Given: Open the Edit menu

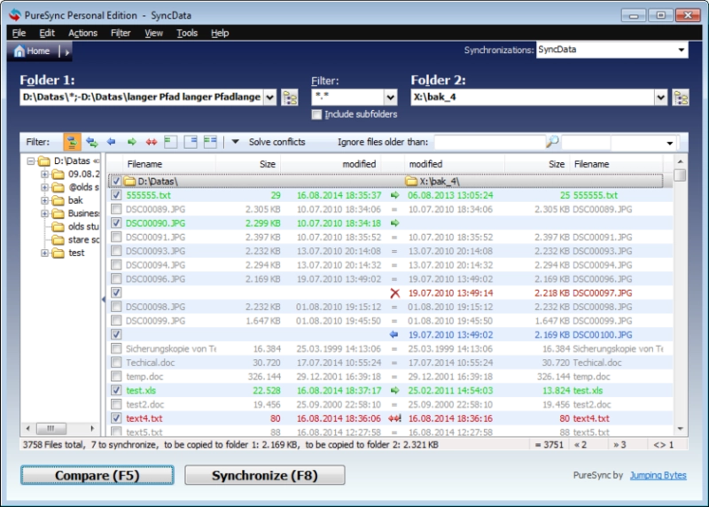Looking at the screenshot, I should pos(47,33).
